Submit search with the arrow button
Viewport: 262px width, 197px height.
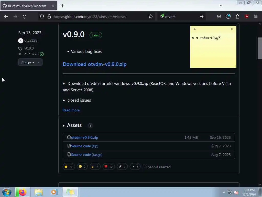point(202,17)
